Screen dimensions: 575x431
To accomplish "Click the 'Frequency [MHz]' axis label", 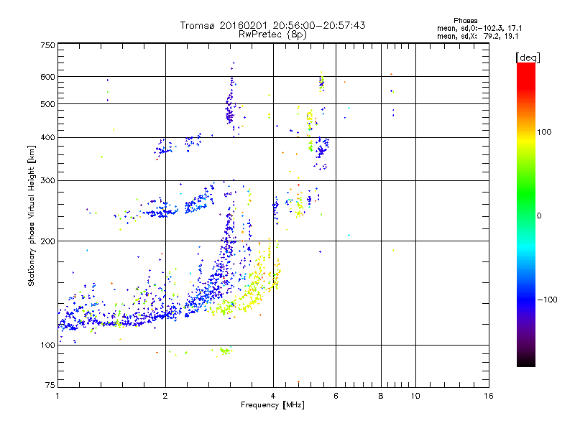I will coord(272,405).
